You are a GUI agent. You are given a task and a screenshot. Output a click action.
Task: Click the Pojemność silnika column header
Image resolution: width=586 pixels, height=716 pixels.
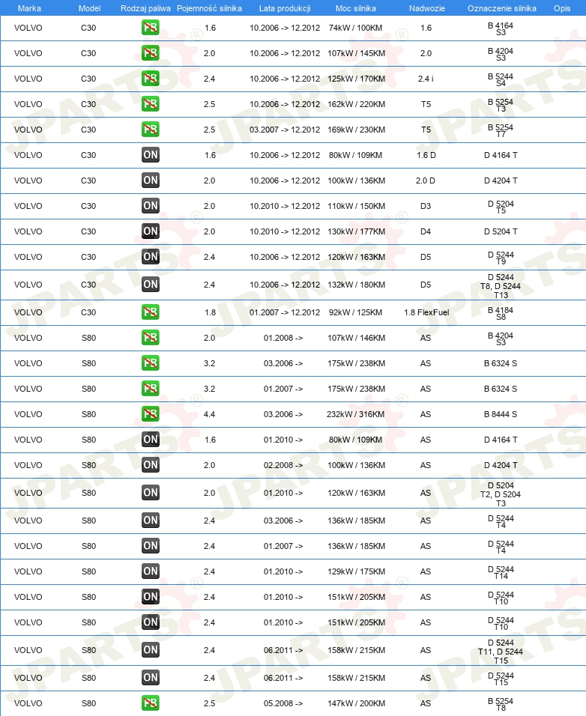[x=209, y=8]
